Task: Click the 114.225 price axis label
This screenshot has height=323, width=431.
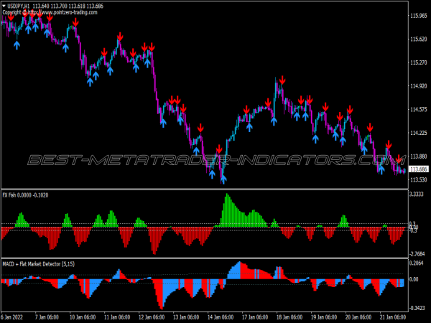Action: (x=418, y=133)
